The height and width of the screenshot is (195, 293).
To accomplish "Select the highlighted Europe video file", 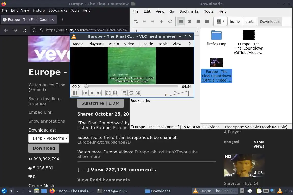I will [x=216, y=70].
